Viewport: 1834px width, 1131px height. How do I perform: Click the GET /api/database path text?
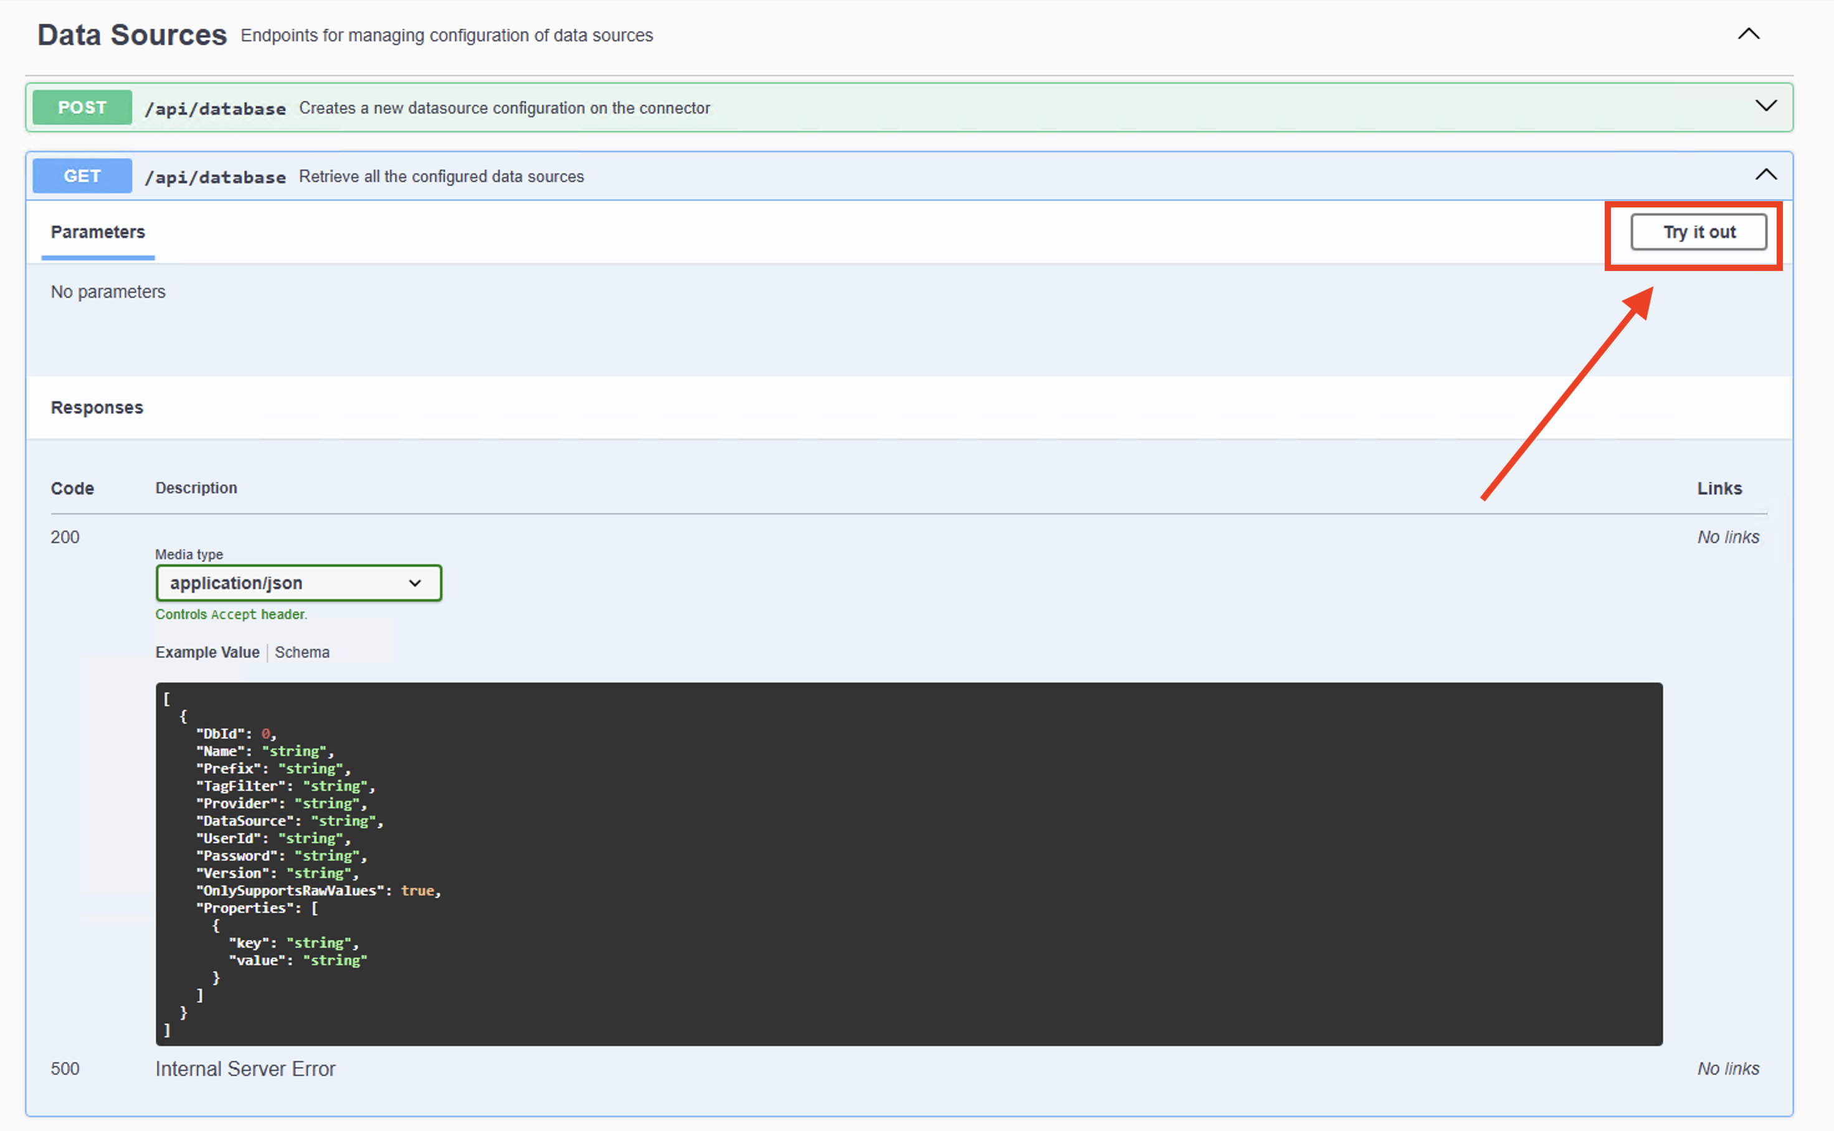(x=215, y=177)
